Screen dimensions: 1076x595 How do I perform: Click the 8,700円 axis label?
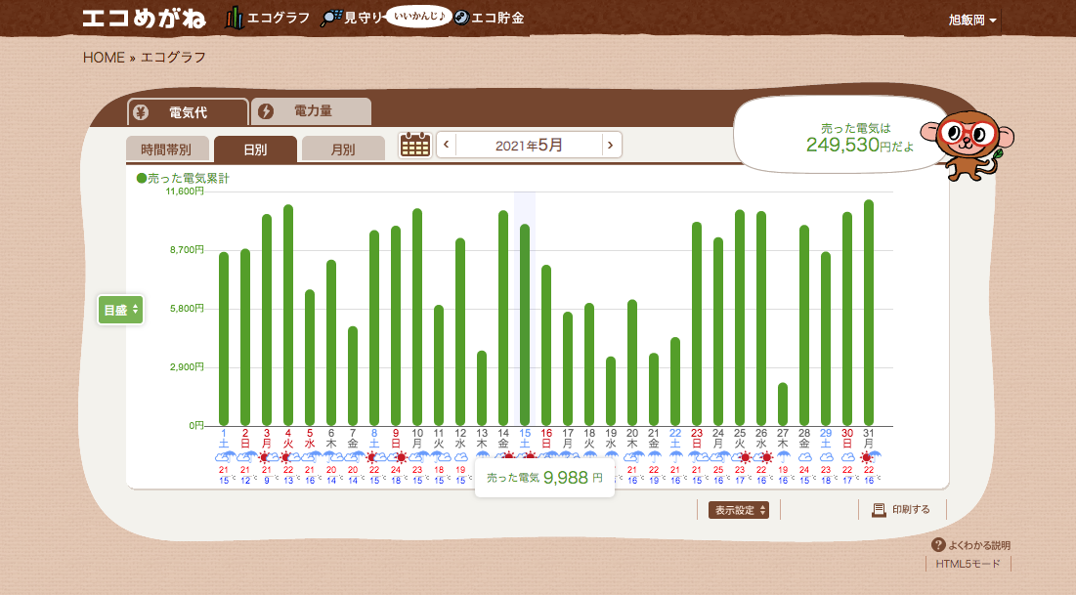188,250
